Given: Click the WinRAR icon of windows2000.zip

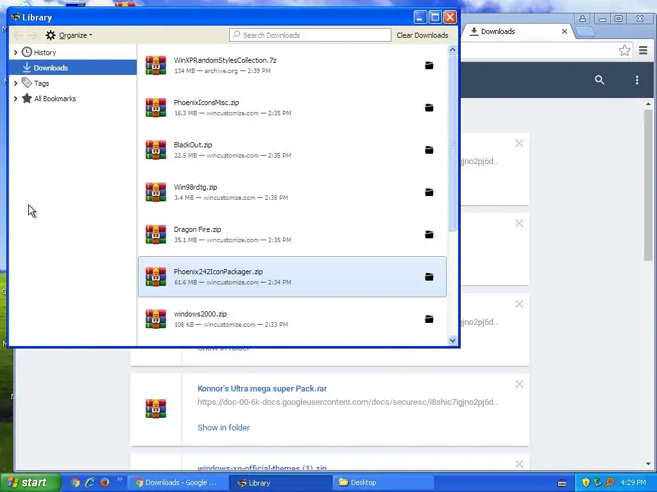Looking at the screenshot, I should 156,319.
